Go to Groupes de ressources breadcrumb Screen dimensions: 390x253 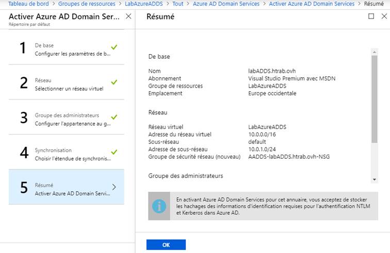pos(87,4)
